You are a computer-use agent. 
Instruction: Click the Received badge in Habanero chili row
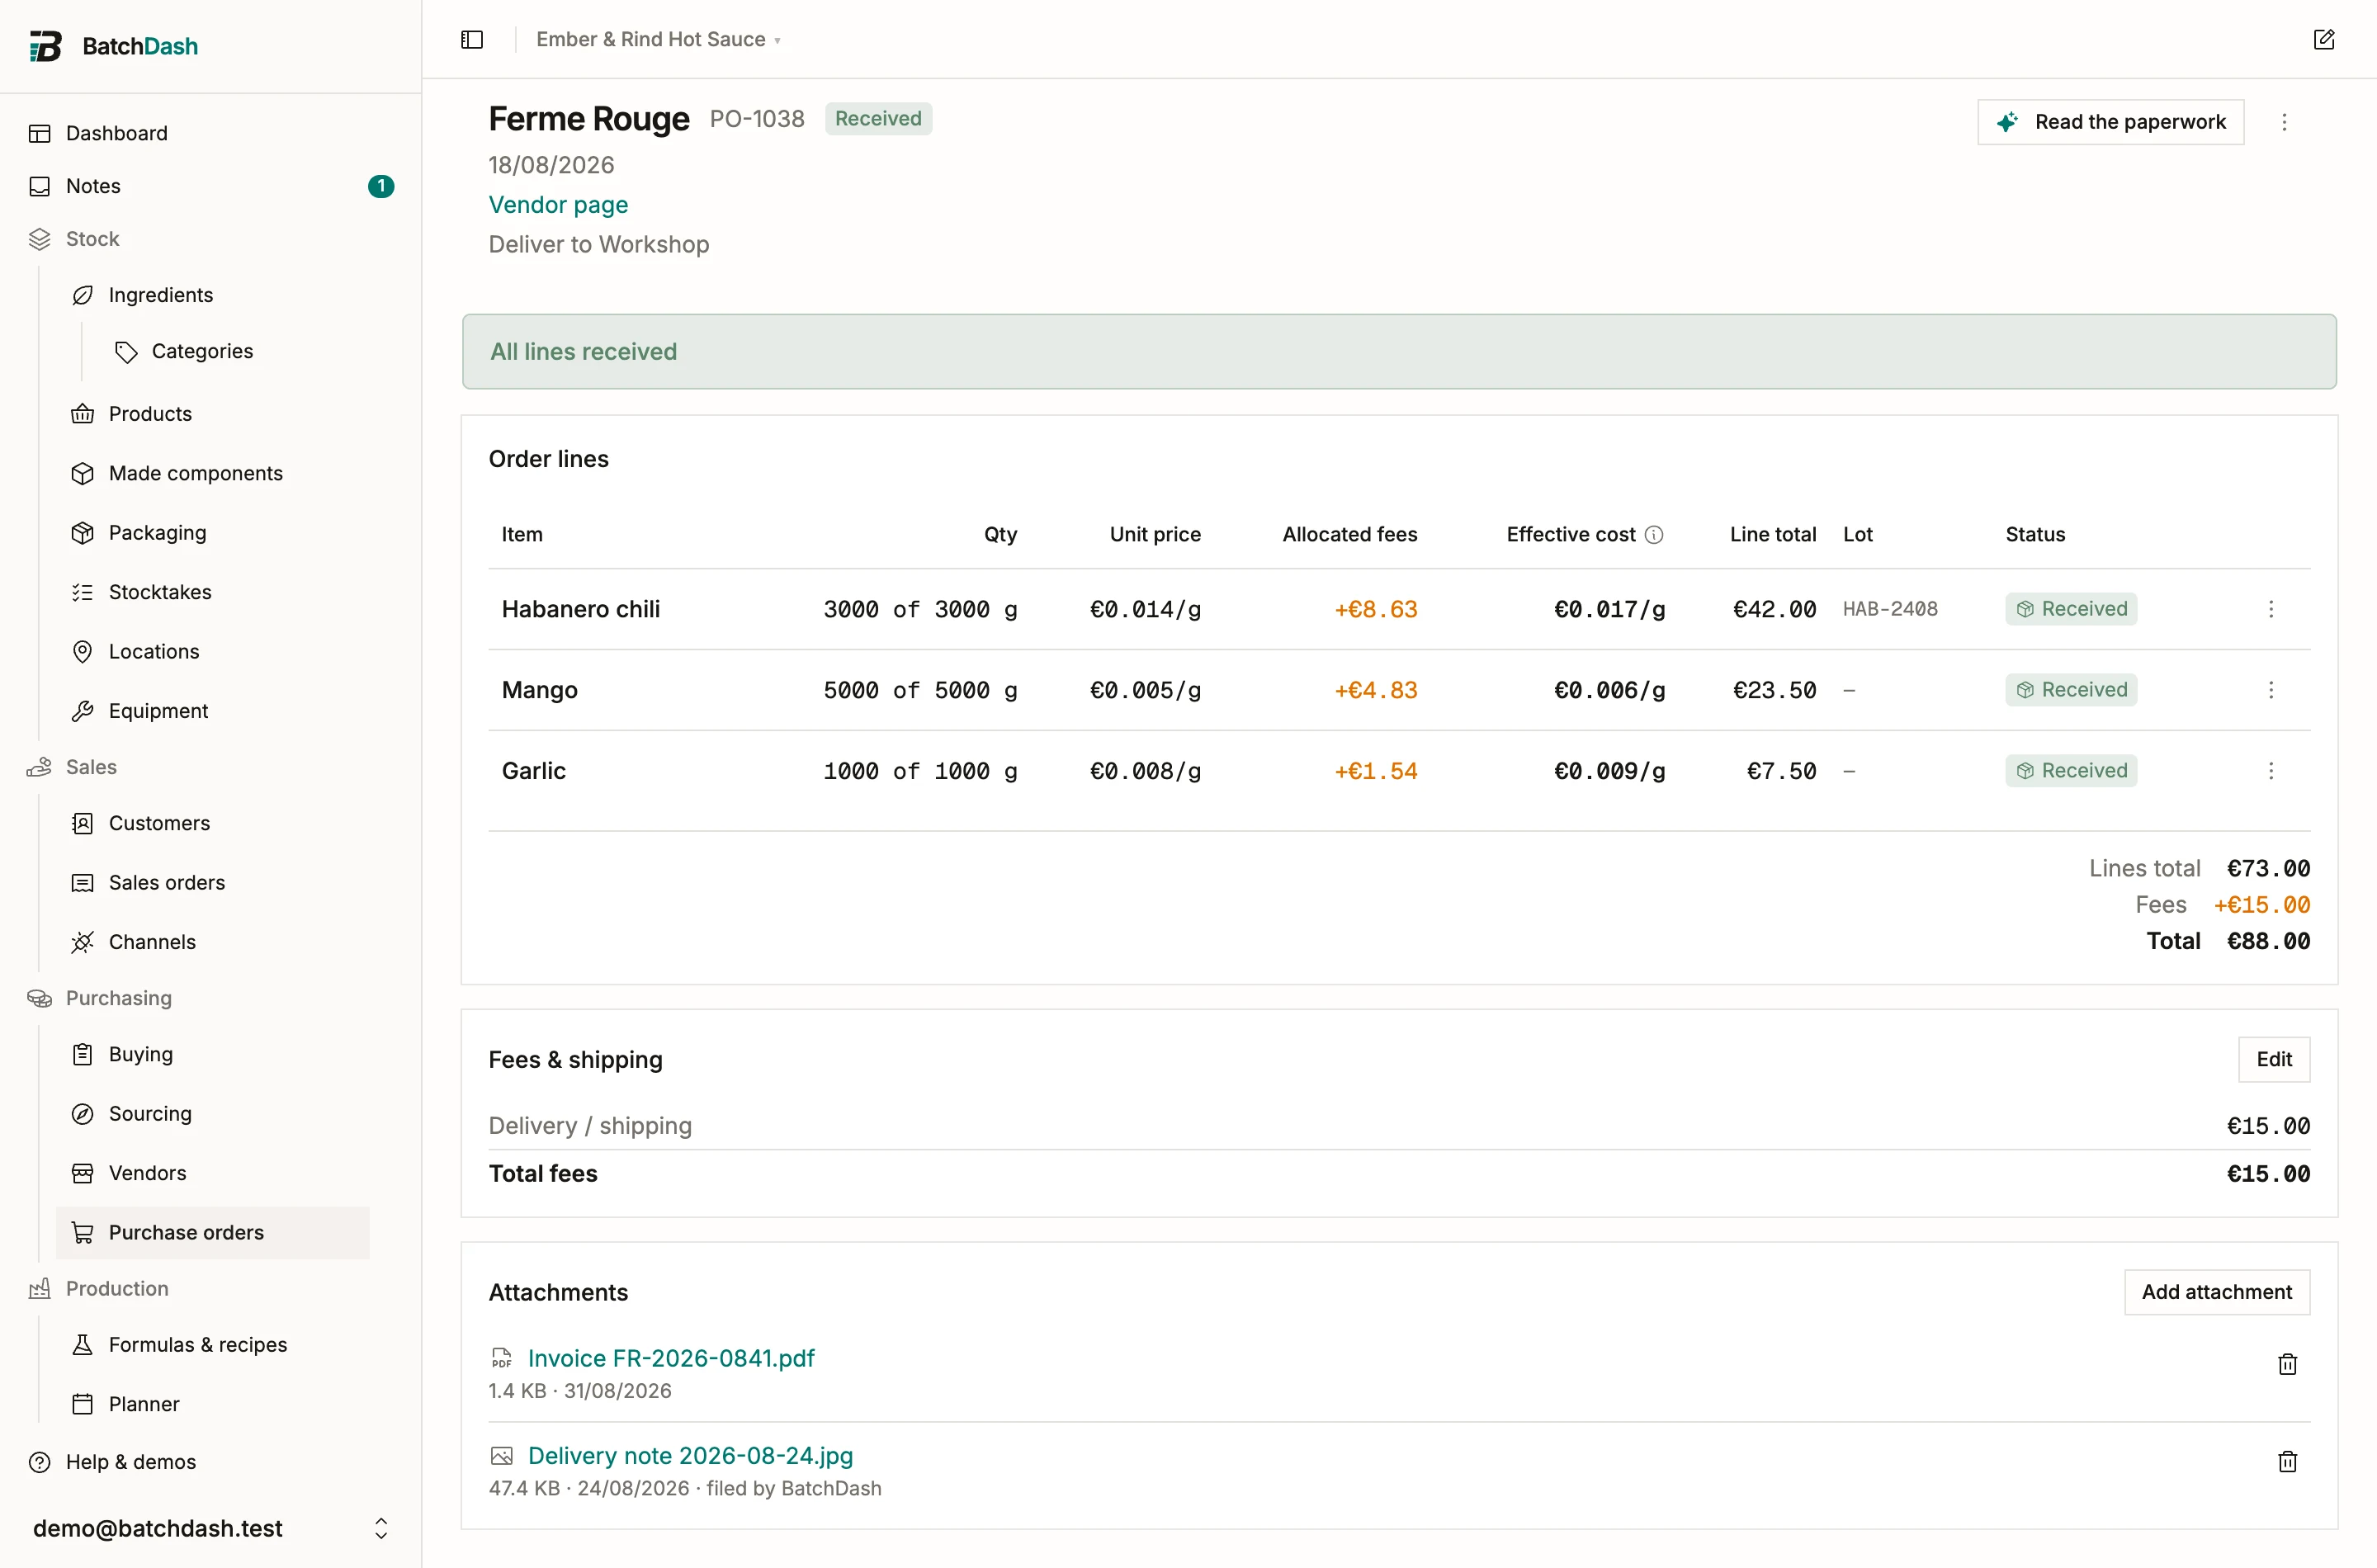(x=2071, y=609)
